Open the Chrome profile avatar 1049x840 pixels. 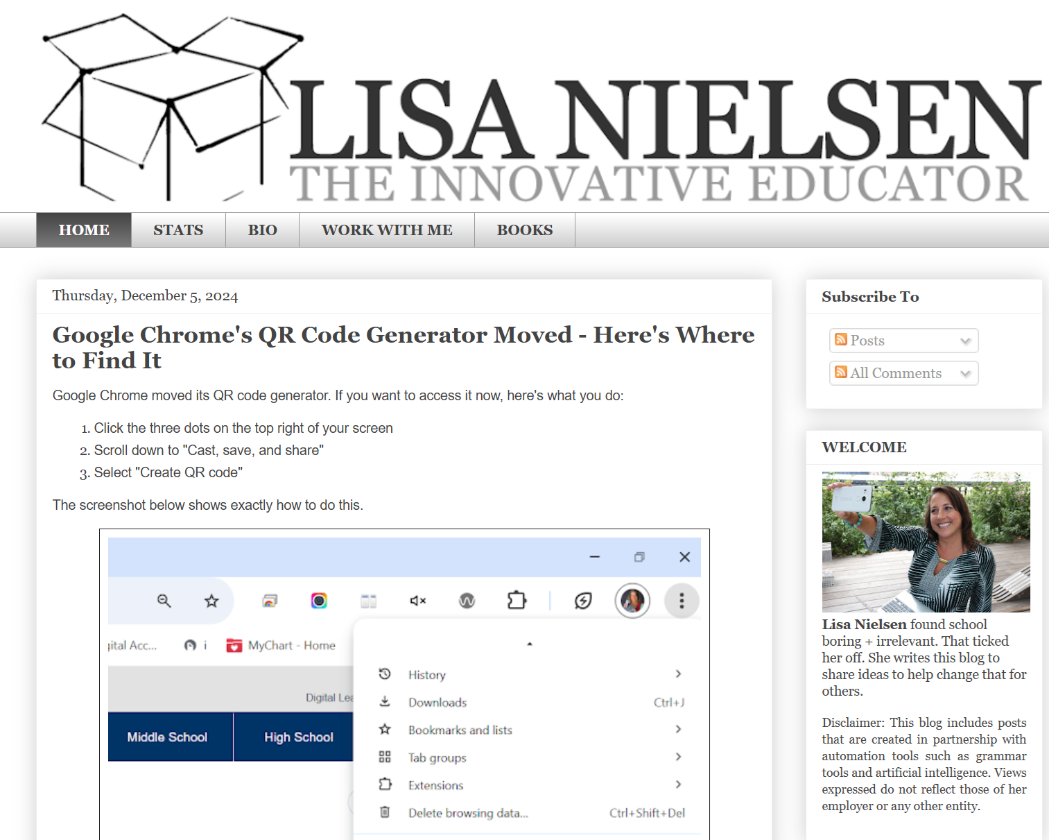pyautogui.click(x=632, y=601)
